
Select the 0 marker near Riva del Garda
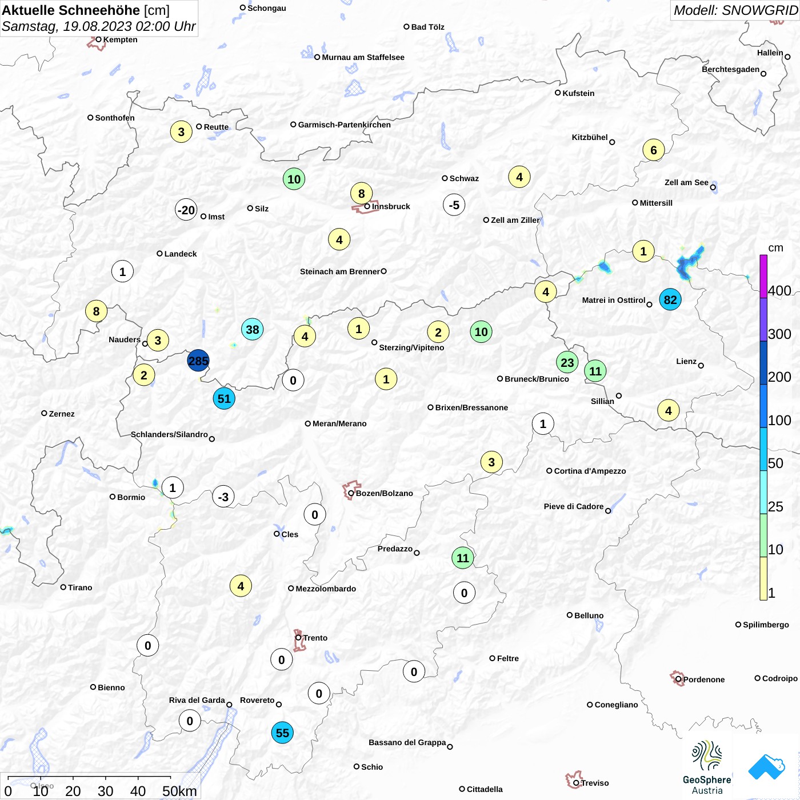[x=190, y=721]
